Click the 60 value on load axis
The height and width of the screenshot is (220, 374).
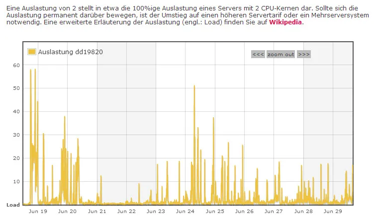[16, 65]
